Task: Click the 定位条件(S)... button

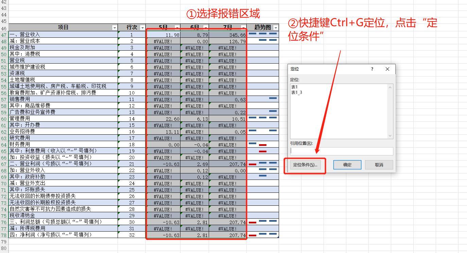Action: point(305,165)
